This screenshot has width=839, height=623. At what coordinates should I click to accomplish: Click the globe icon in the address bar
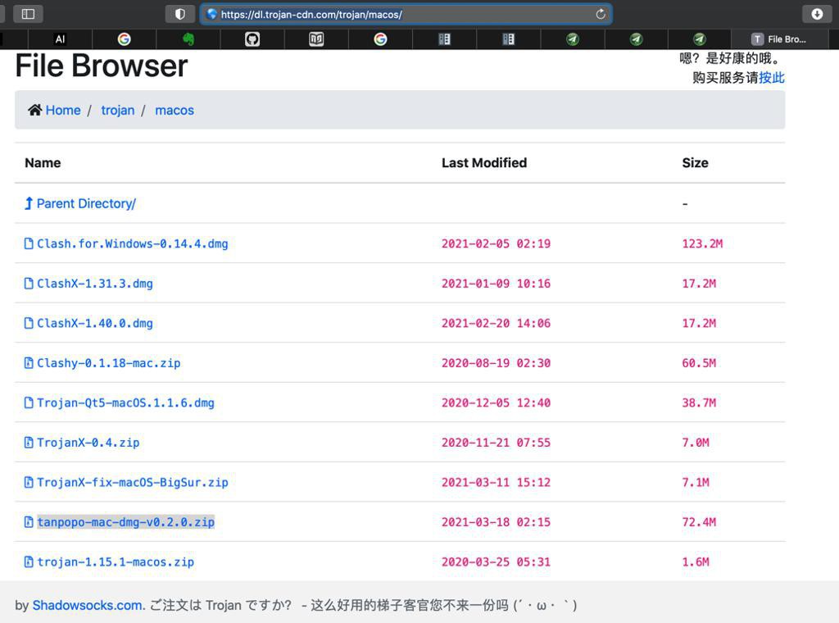212,15
